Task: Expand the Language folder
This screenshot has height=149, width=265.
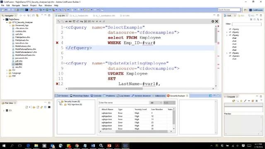Action: [x=7, y=73]
